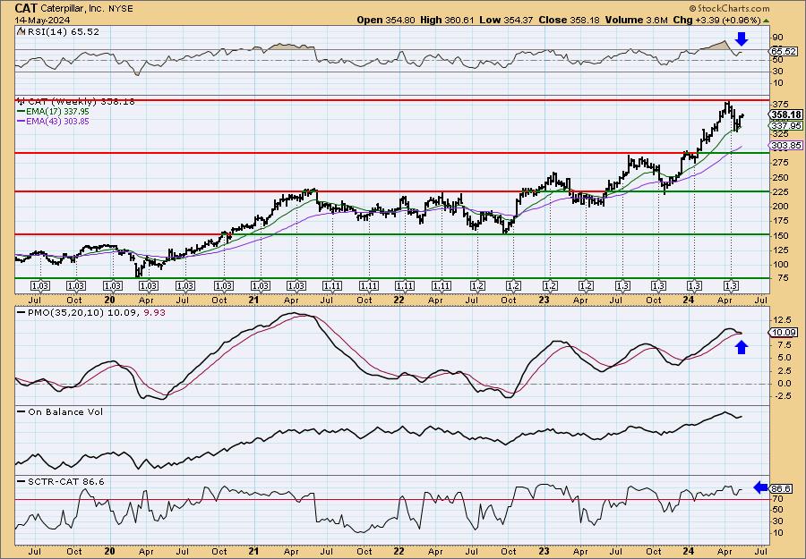Image resolution: width=806 pixels, height=559 pixels.
Task: Click the OHLC bar icon beside CAT (Weekly)
Action: coord(20,101)
